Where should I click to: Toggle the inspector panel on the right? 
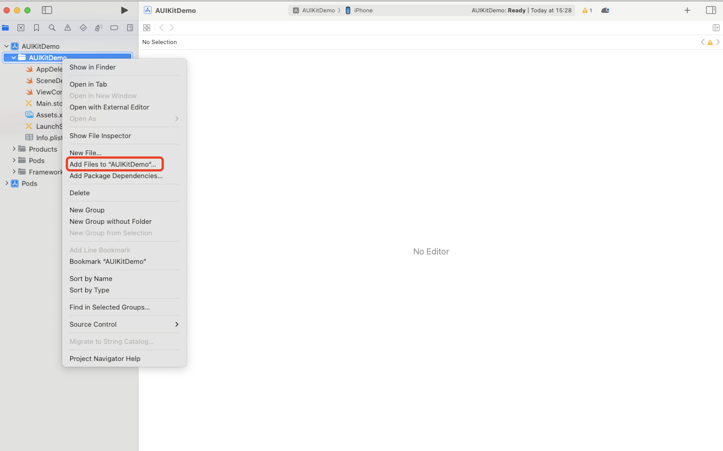711,10
